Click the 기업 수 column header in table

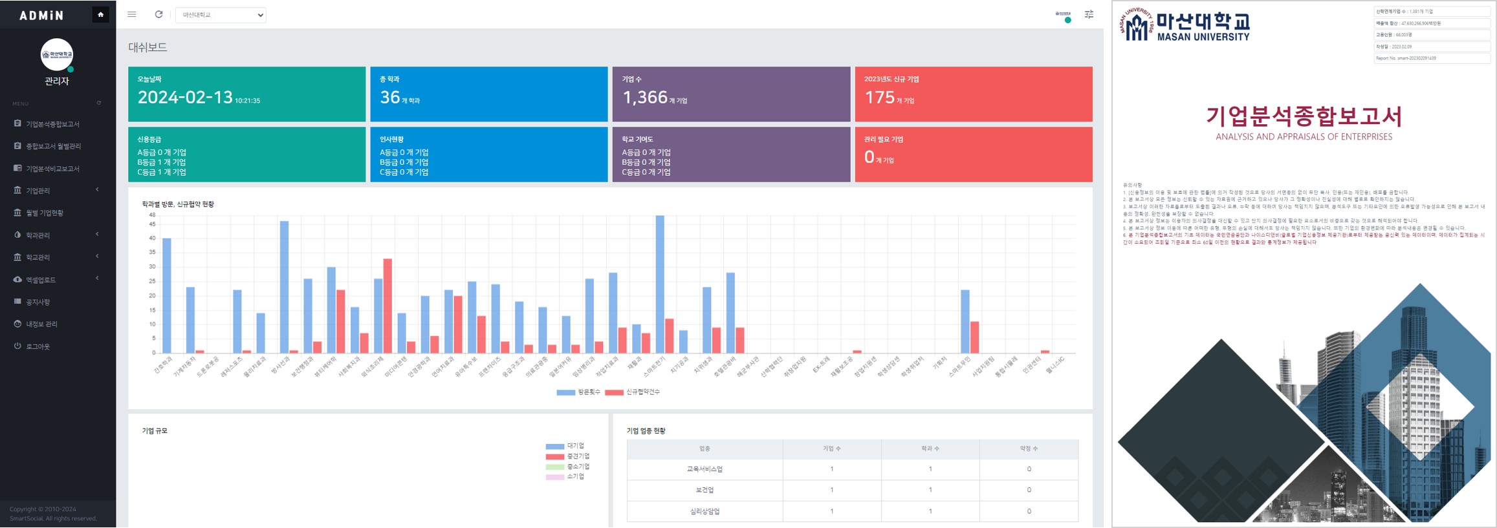[x=831, y=449]
